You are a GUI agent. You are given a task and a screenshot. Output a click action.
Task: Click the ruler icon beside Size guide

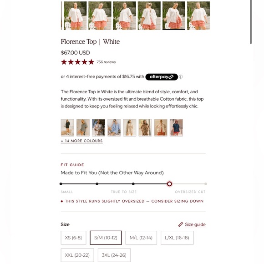tap(181, 224)
